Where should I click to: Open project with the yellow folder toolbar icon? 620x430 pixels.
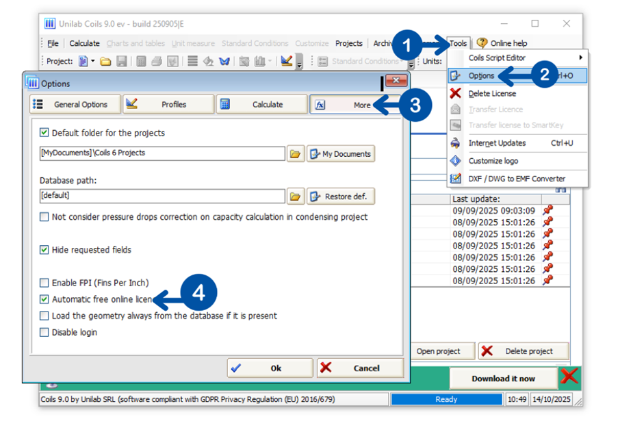(x=105, y=62)
